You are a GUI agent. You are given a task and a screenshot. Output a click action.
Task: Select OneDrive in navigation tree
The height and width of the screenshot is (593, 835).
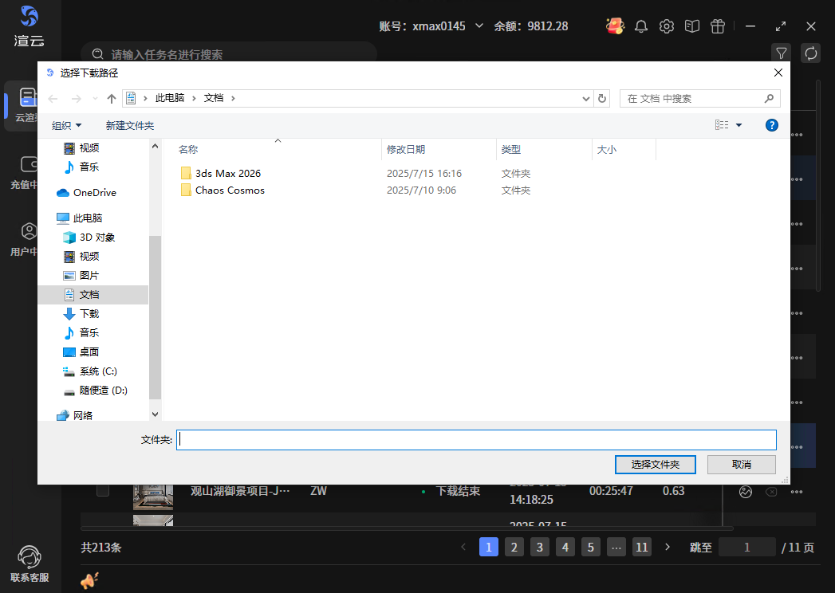(94, 192)
